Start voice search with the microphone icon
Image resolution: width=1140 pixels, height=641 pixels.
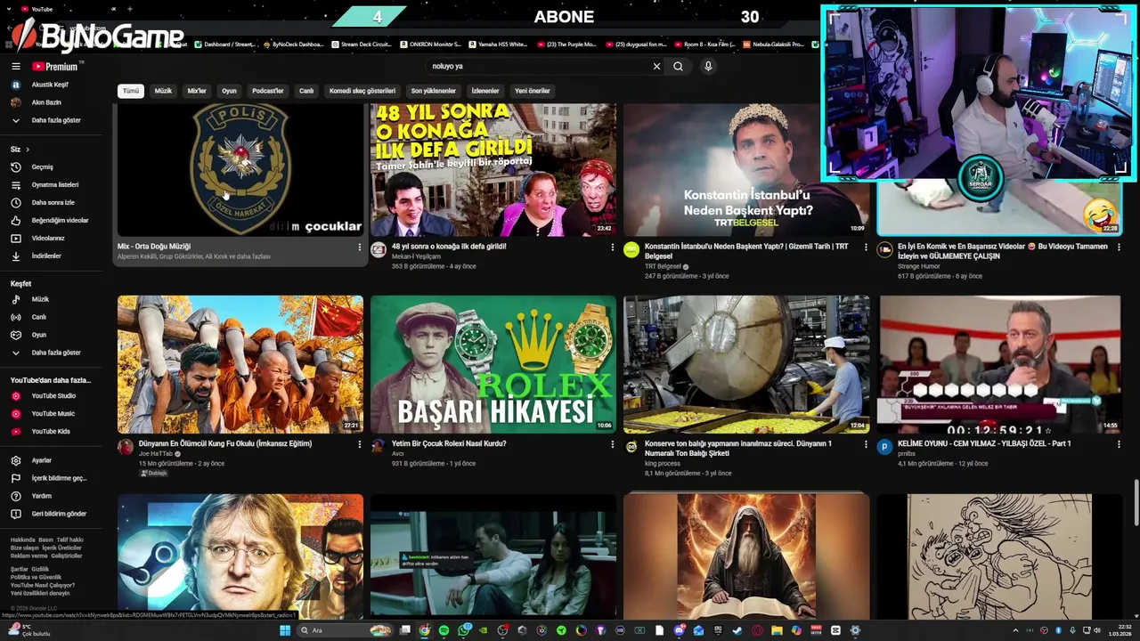pyautogui.click(x=708, y=66)
